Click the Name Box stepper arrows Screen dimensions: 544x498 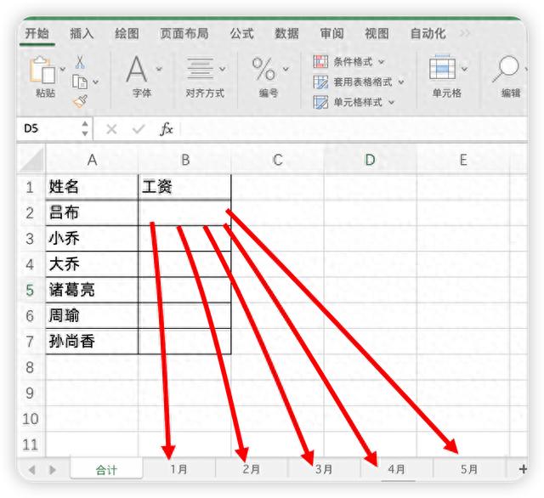(85, 128)
